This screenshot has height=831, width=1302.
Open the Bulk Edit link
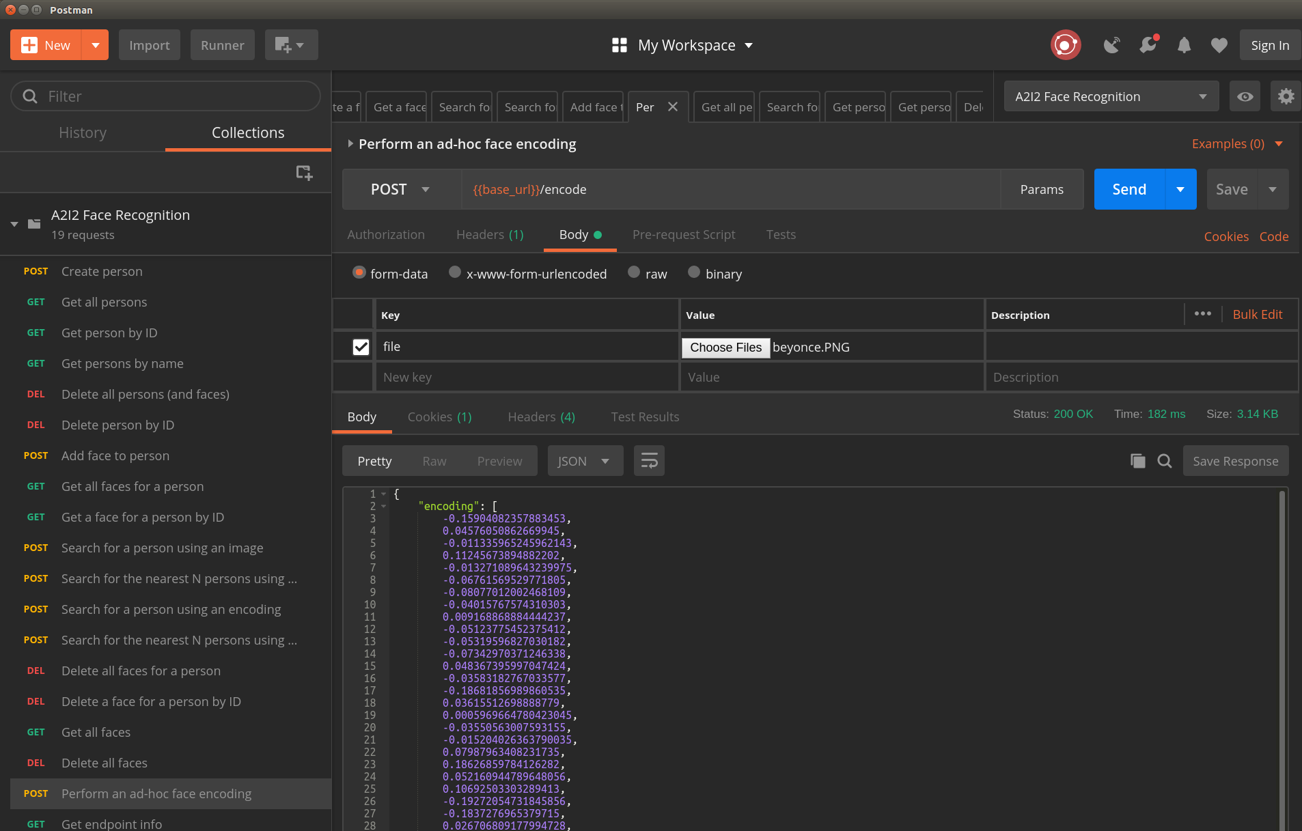pyautogui.click(x=1257, y=314)
